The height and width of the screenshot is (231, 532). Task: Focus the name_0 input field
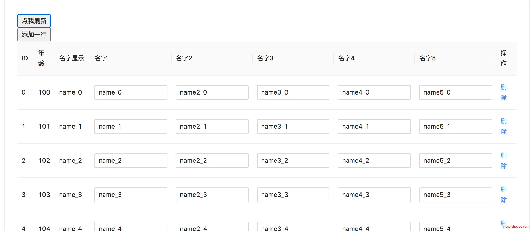[131, 92]
